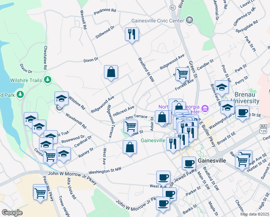Click the Map data ©2025 attribution text
The height and width of the screenshot is (217, 270).
254,214
